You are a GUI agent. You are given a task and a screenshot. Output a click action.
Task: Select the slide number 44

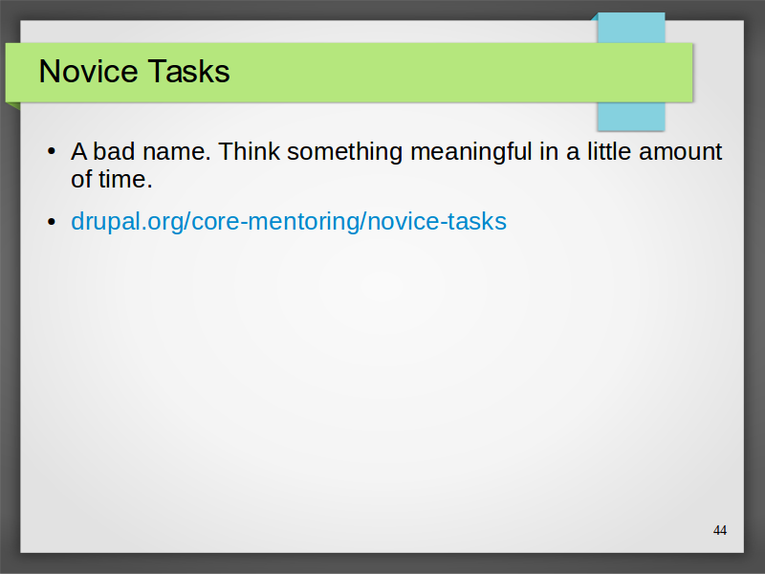pos(720,531)
